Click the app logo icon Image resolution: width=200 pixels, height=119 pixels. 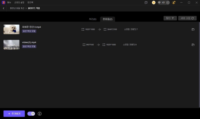[3, 3]
